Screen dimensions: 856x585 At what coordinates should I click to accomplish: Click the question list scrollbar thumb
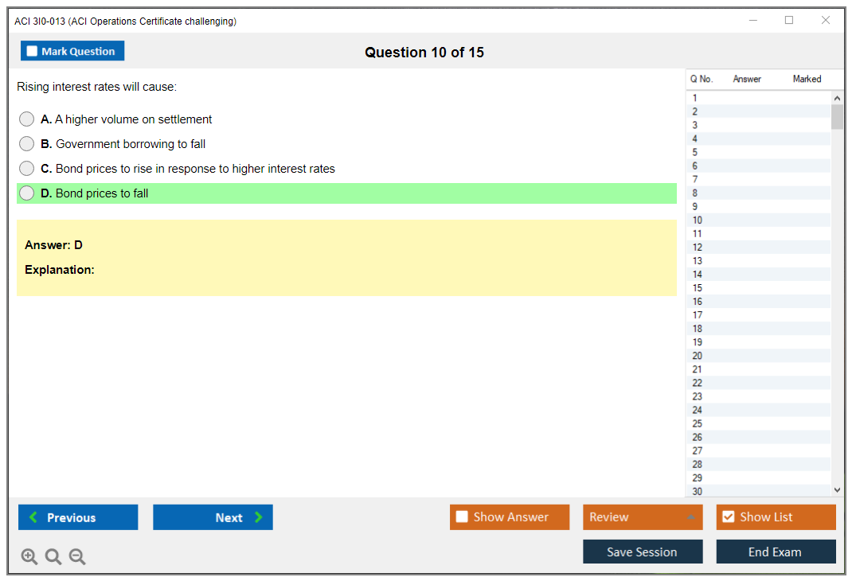click(x=837, y=117)
